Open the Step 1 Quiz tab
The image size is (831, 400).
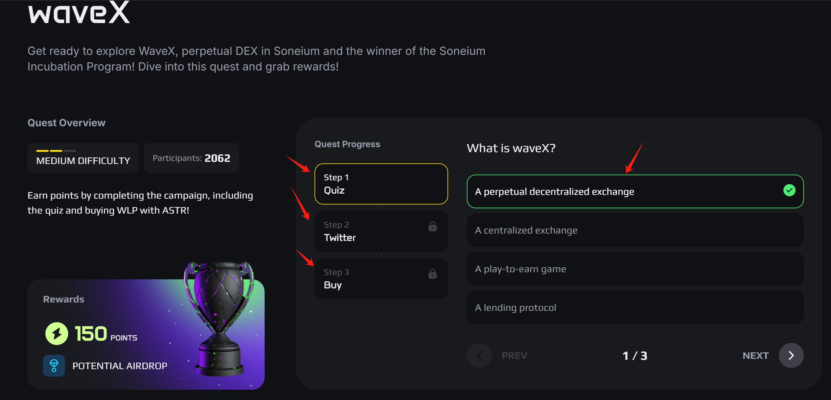pos(381,184)
